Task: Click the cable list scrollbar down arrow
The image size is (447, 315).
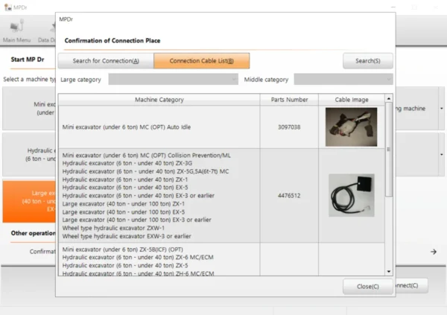Action: [389, 272]
